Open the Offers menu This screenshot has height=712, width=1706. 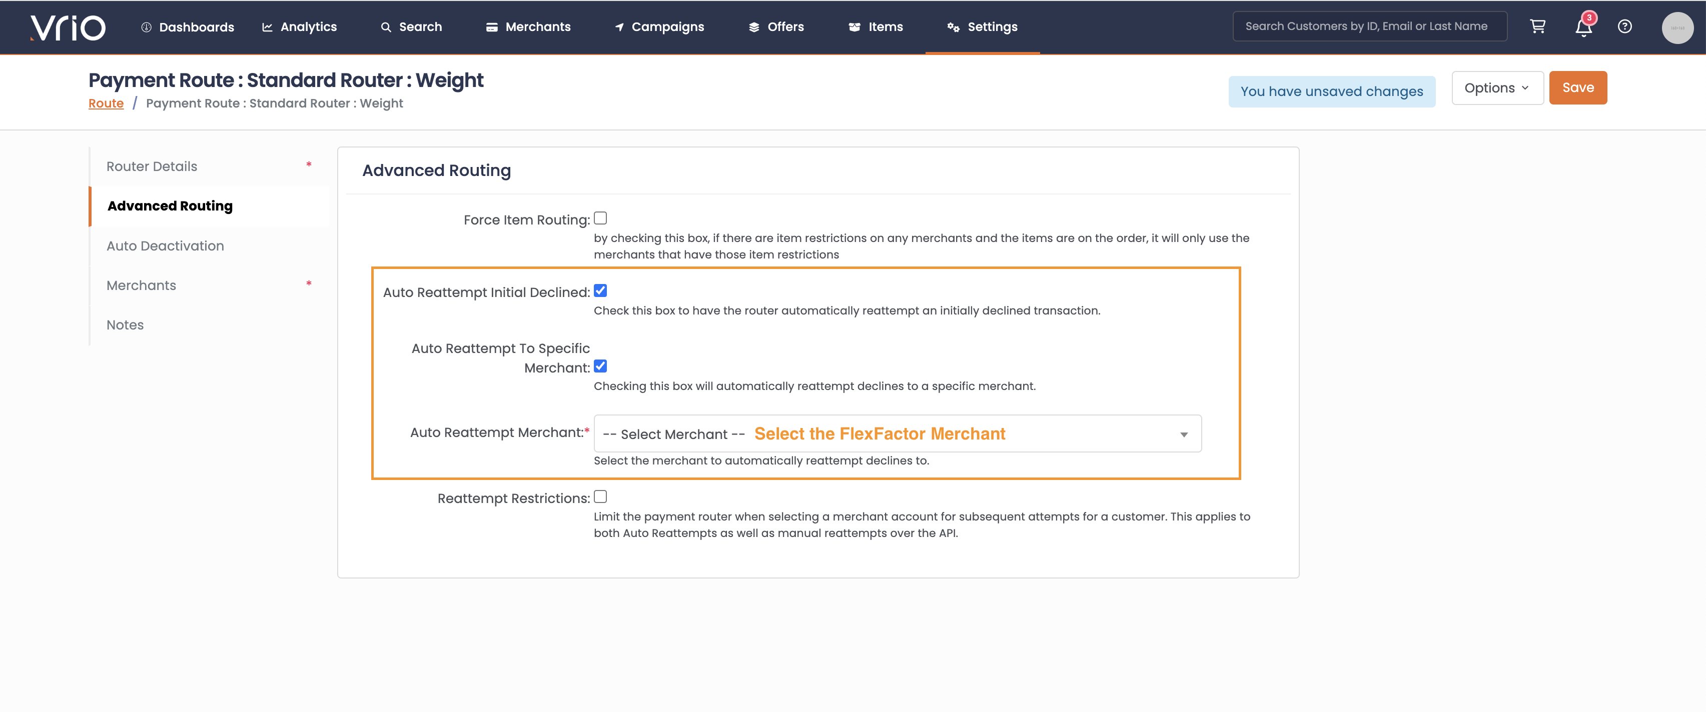[x=776, y=27]
